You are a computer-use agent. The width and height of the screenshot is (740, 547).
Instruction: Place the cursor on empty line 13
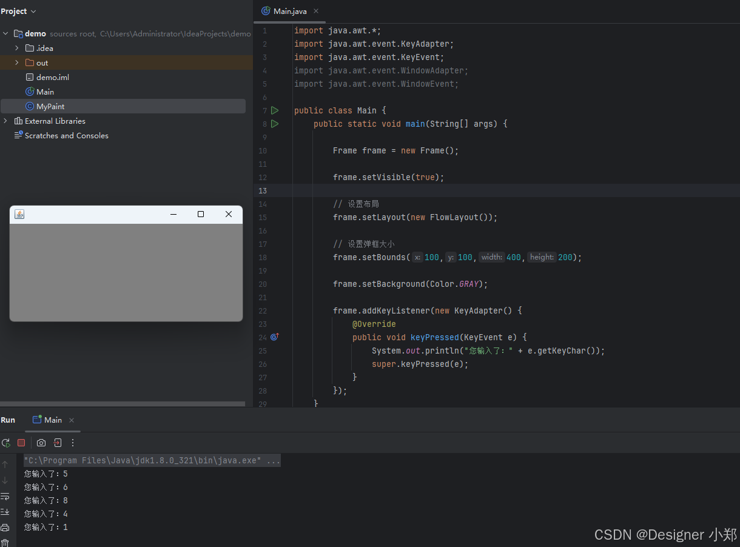(x=516, y=190)
